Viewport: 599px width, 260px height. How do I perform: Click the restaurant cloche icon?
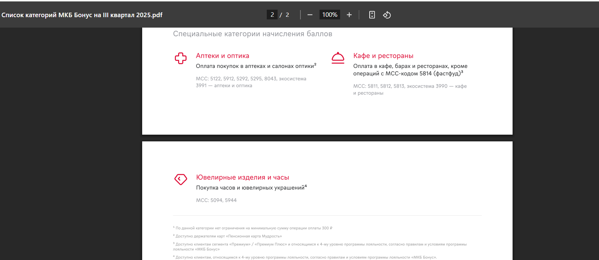point(338,58)
